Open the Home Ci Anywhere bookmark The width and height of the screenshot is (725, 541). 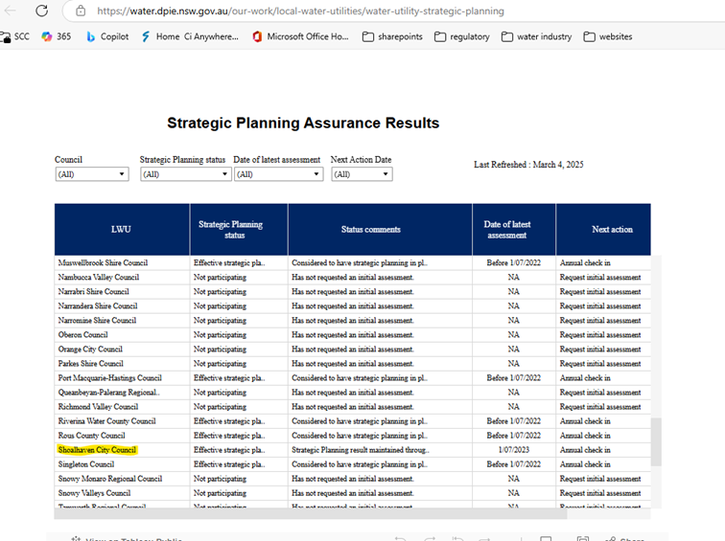click(x=190, y=36)
